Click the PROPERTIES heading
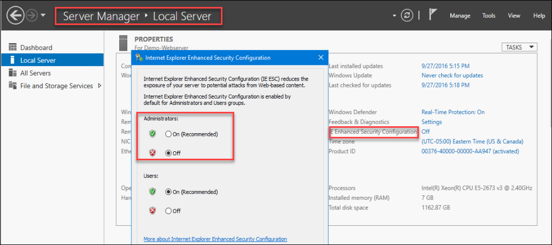552x245 pixels. coord(153,39)
